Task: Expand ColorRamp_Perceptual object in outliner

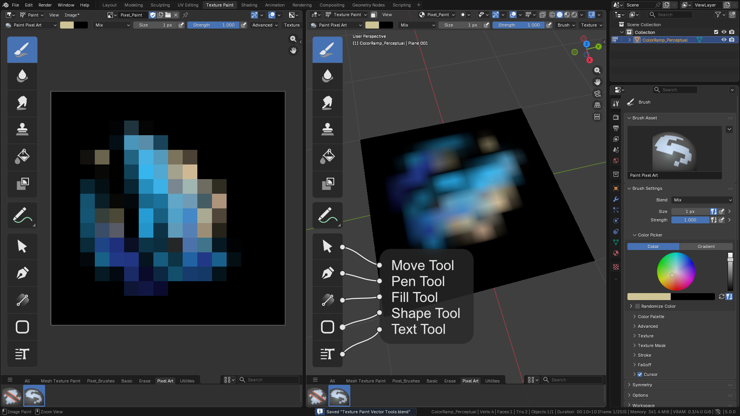Action: (x=629, y=40)
